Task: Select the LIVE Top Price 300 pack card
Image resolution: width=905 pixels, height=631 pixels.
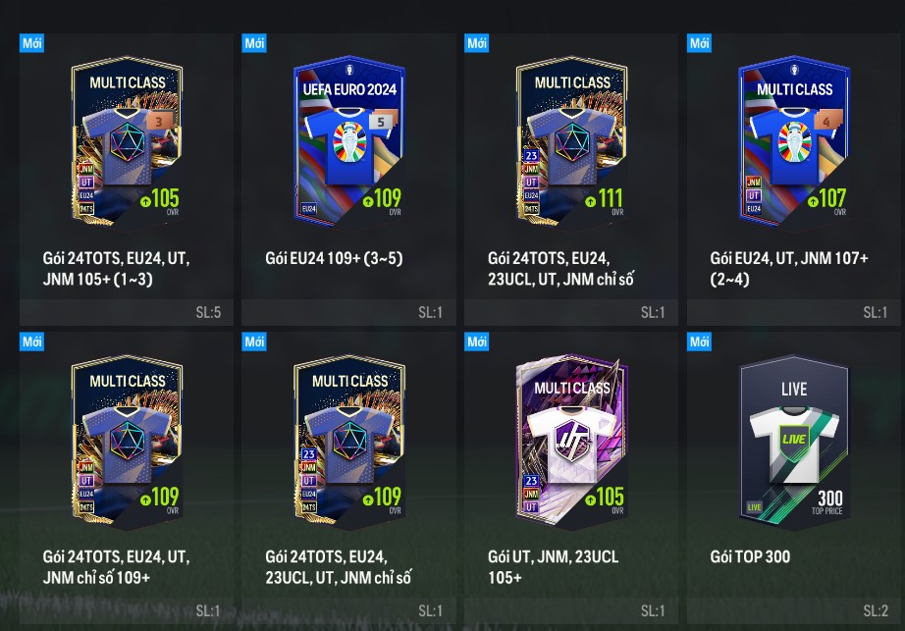Action: point(794,442)
